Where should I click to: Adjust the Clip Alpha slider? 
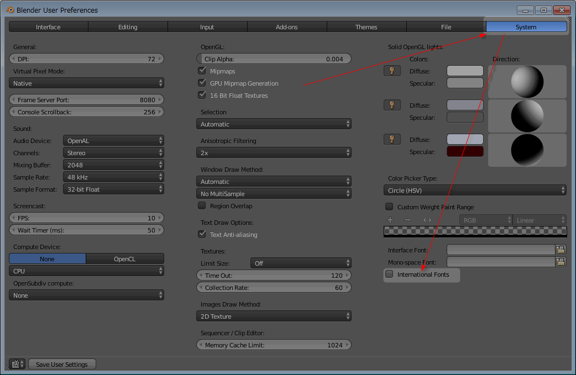(274, 59)
